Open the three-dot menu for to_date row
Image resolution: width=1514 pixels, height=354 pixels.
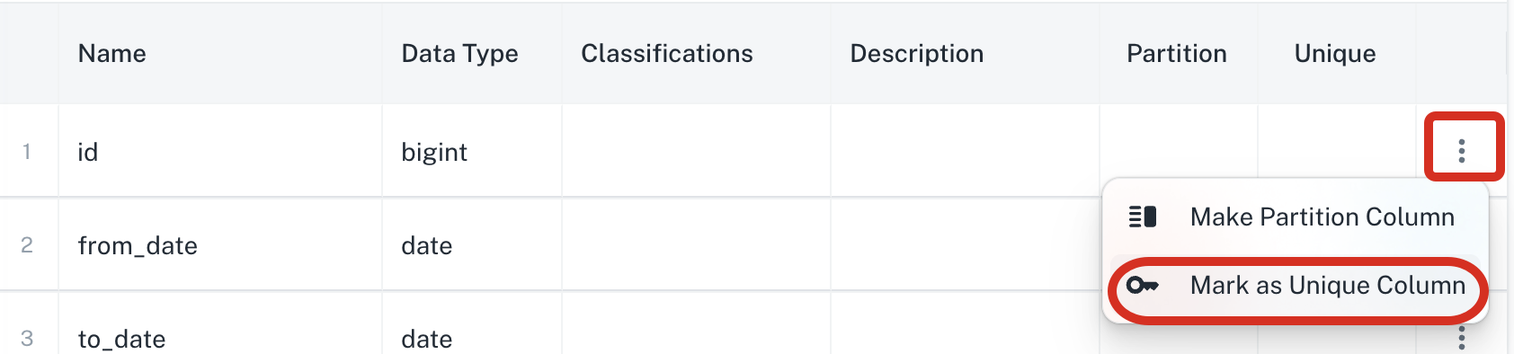point(1462,339)
